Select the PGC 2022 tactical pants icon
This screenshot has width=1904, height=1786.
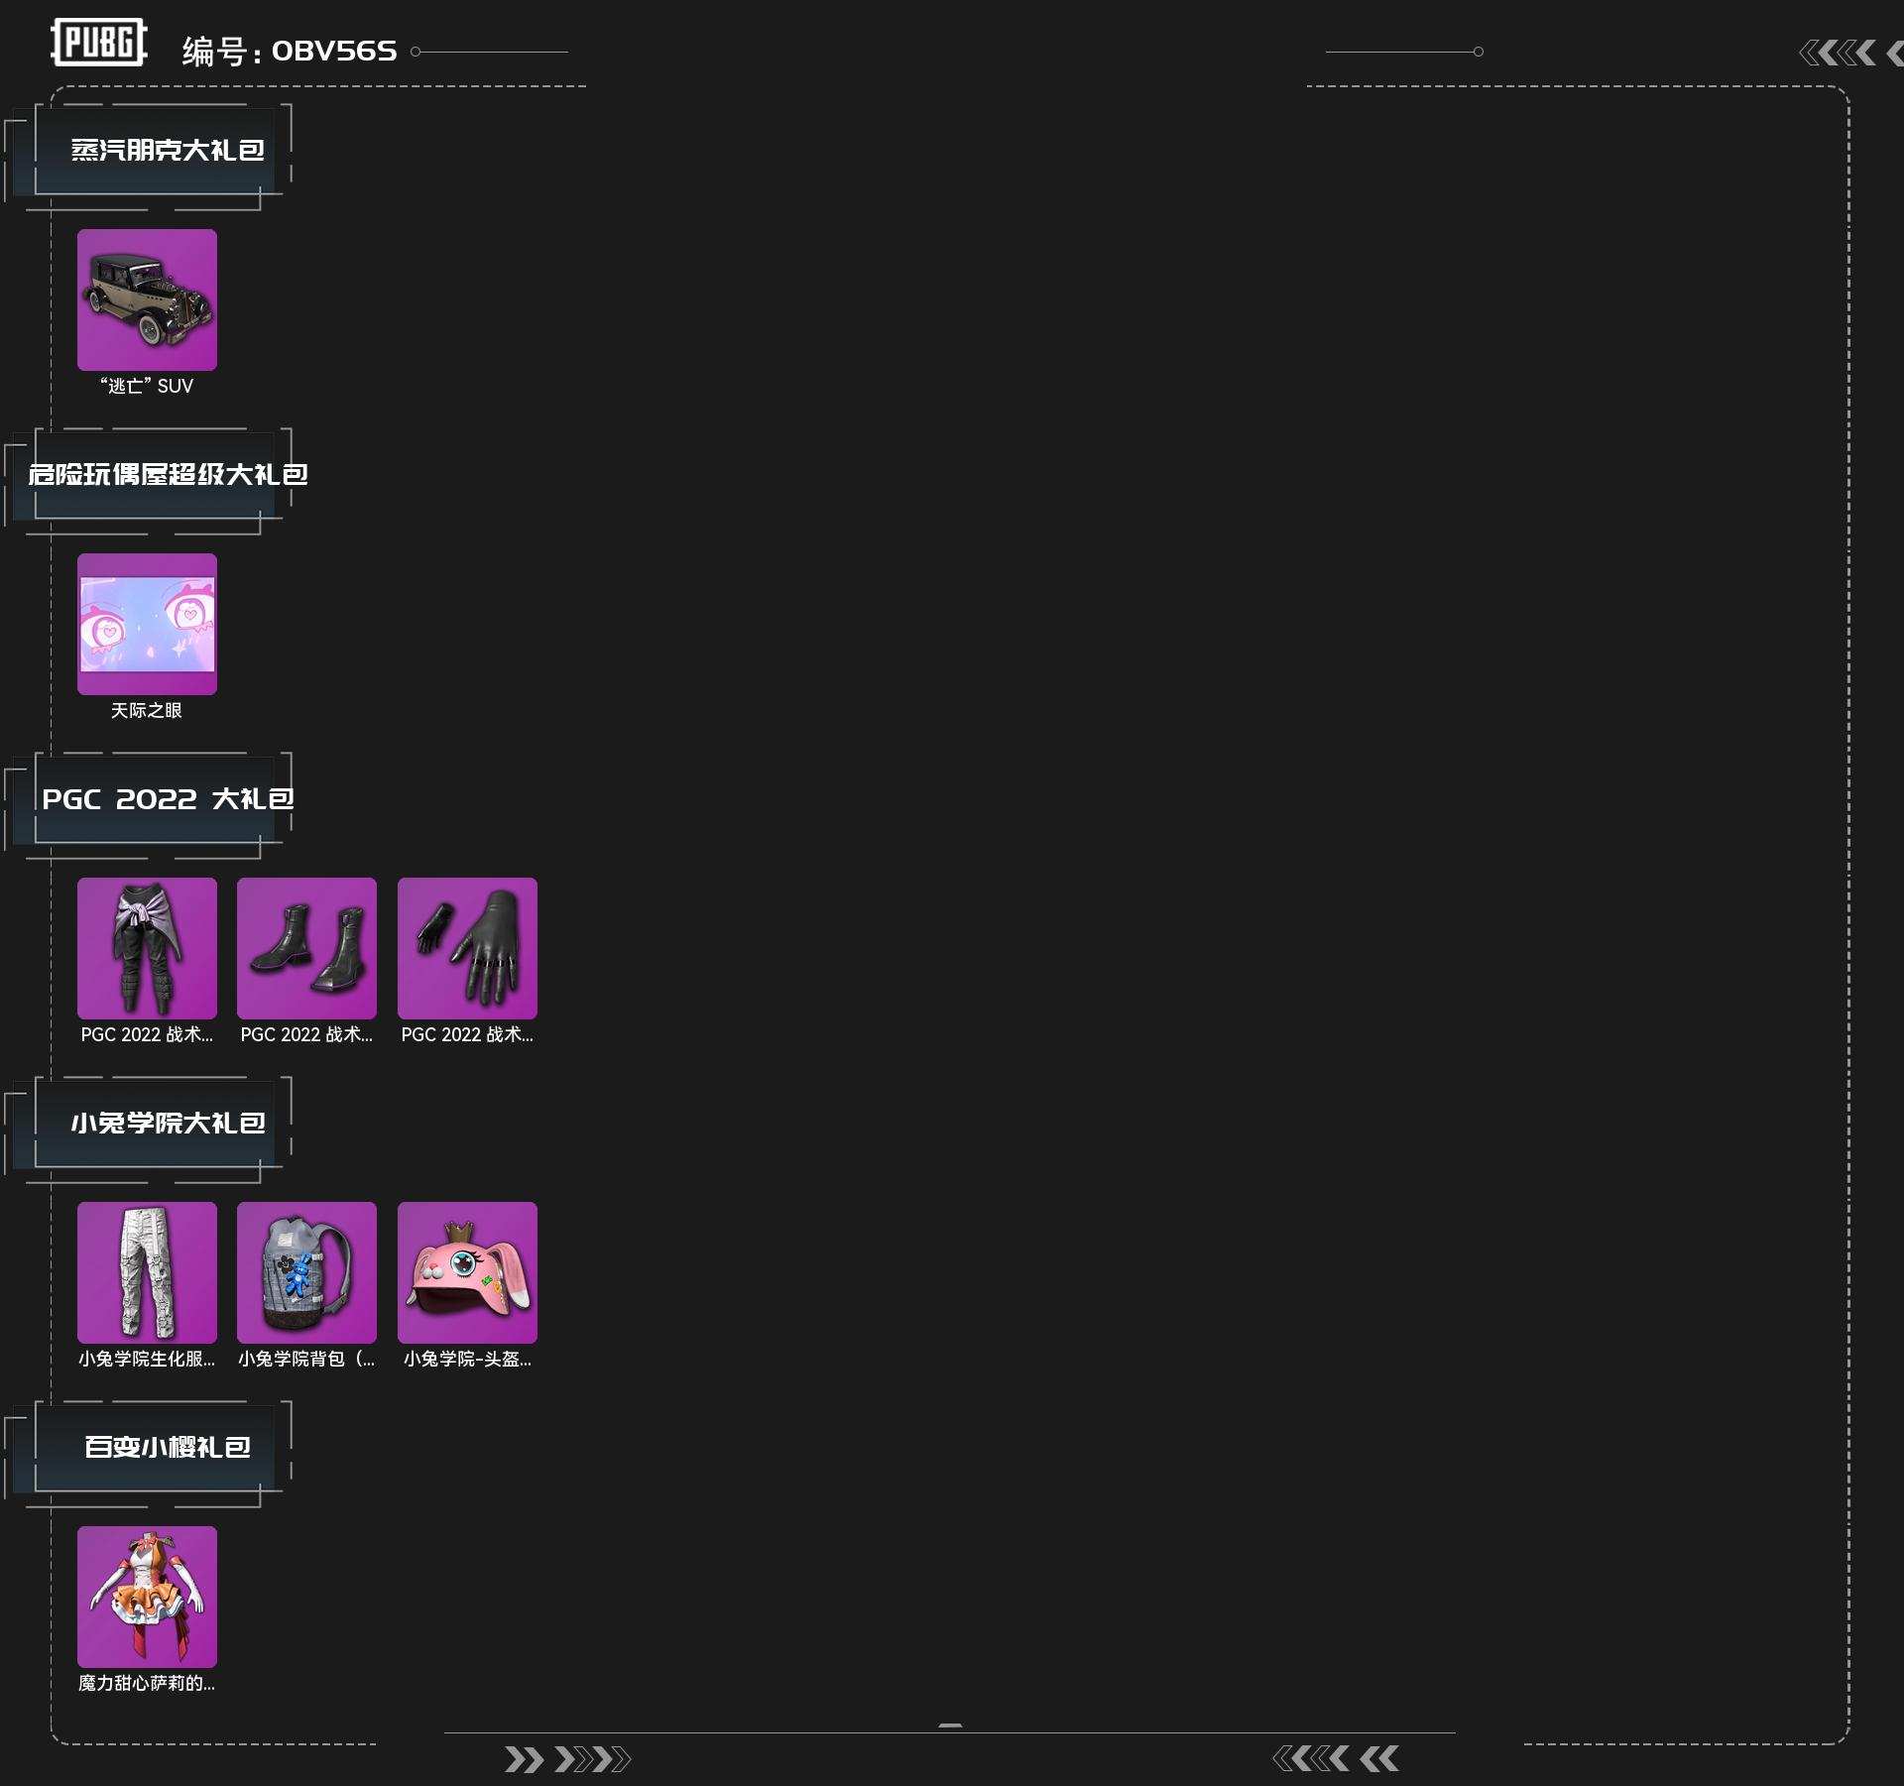tap(147, 948)
